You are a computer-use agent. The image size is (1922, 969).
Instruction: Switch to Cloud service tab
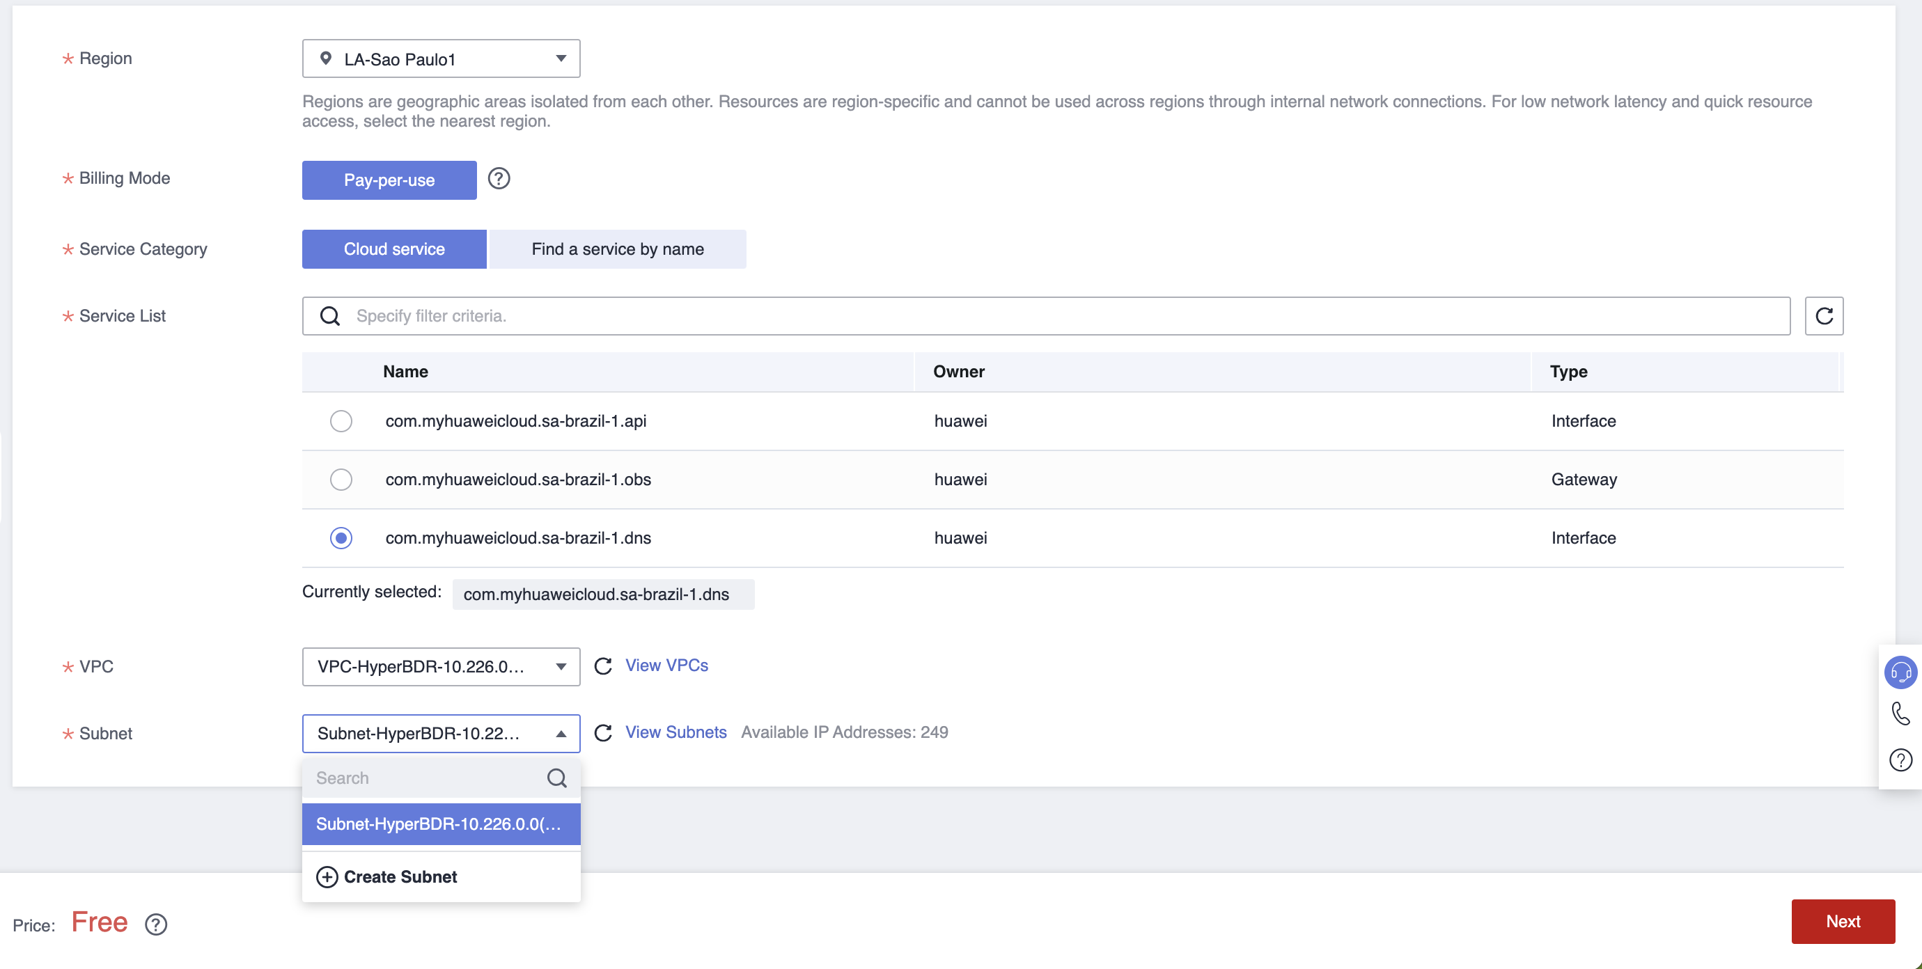point(394,249)
